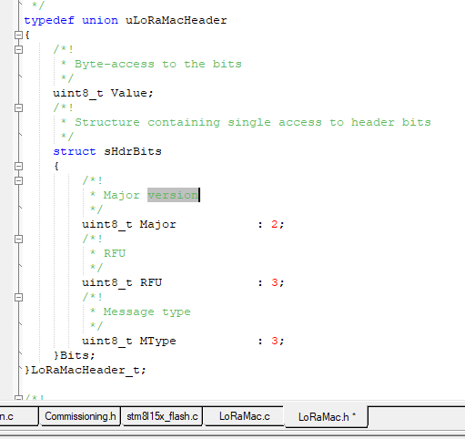Click the red bit width '2'

pyautogui.click(x=274, y=224)
